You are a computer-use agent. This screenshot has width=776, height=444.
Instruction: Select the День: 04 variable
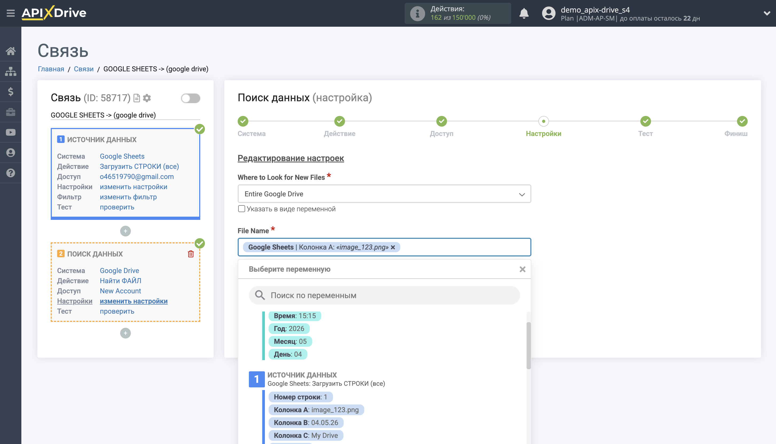click(288, 354)
